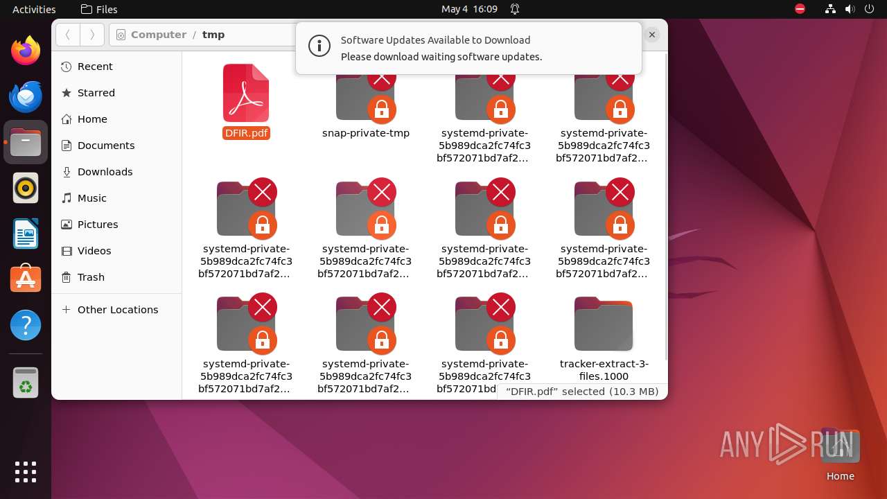Click the volume icon in top bar
Image resolution: width=887 pixels, height=499 pixels.
[850, 9]
